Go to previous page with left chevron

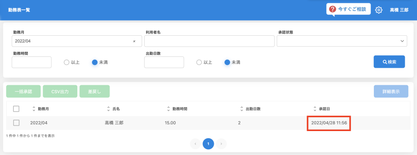195,144
